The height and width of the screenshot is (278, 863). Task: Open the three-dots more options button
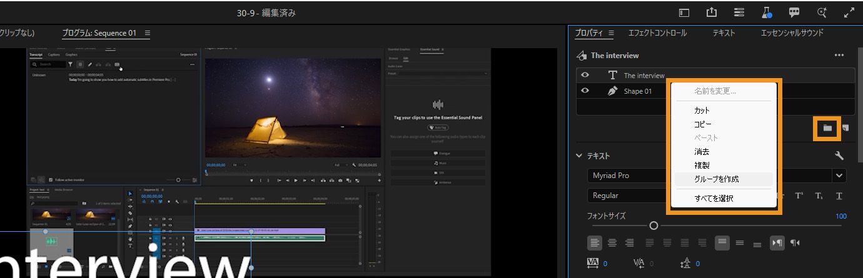(839, 55)
